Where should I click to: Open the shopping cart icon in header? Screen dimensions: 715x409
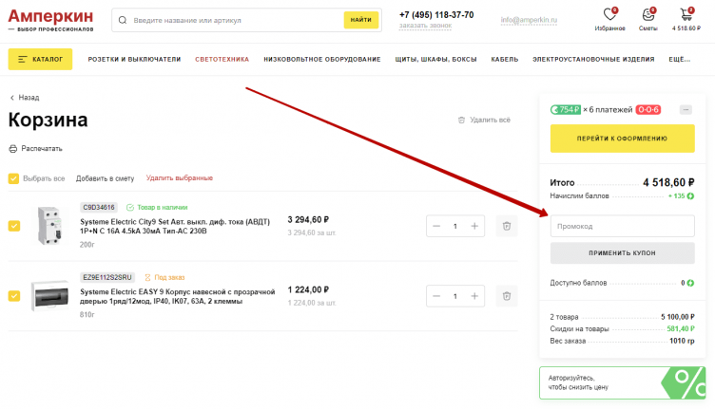686,15
